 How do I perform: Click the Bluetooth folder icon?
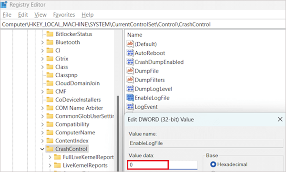pyautogui.click(x=50, y=42)
